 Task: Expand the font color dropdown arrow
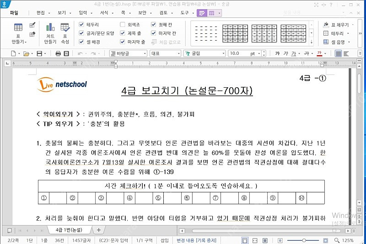click(x=325, y=53)
